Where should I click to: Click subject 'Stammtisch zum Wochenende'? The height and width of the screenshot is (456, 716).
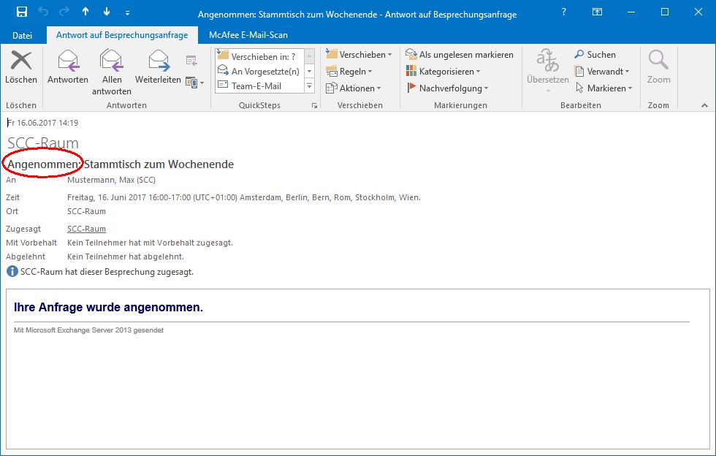(x=159, y=164)
